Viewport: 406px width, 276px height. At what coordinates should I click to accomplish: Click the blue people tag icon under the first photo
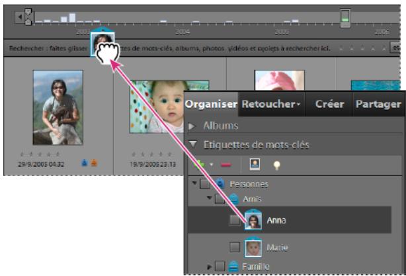[85, 163]
